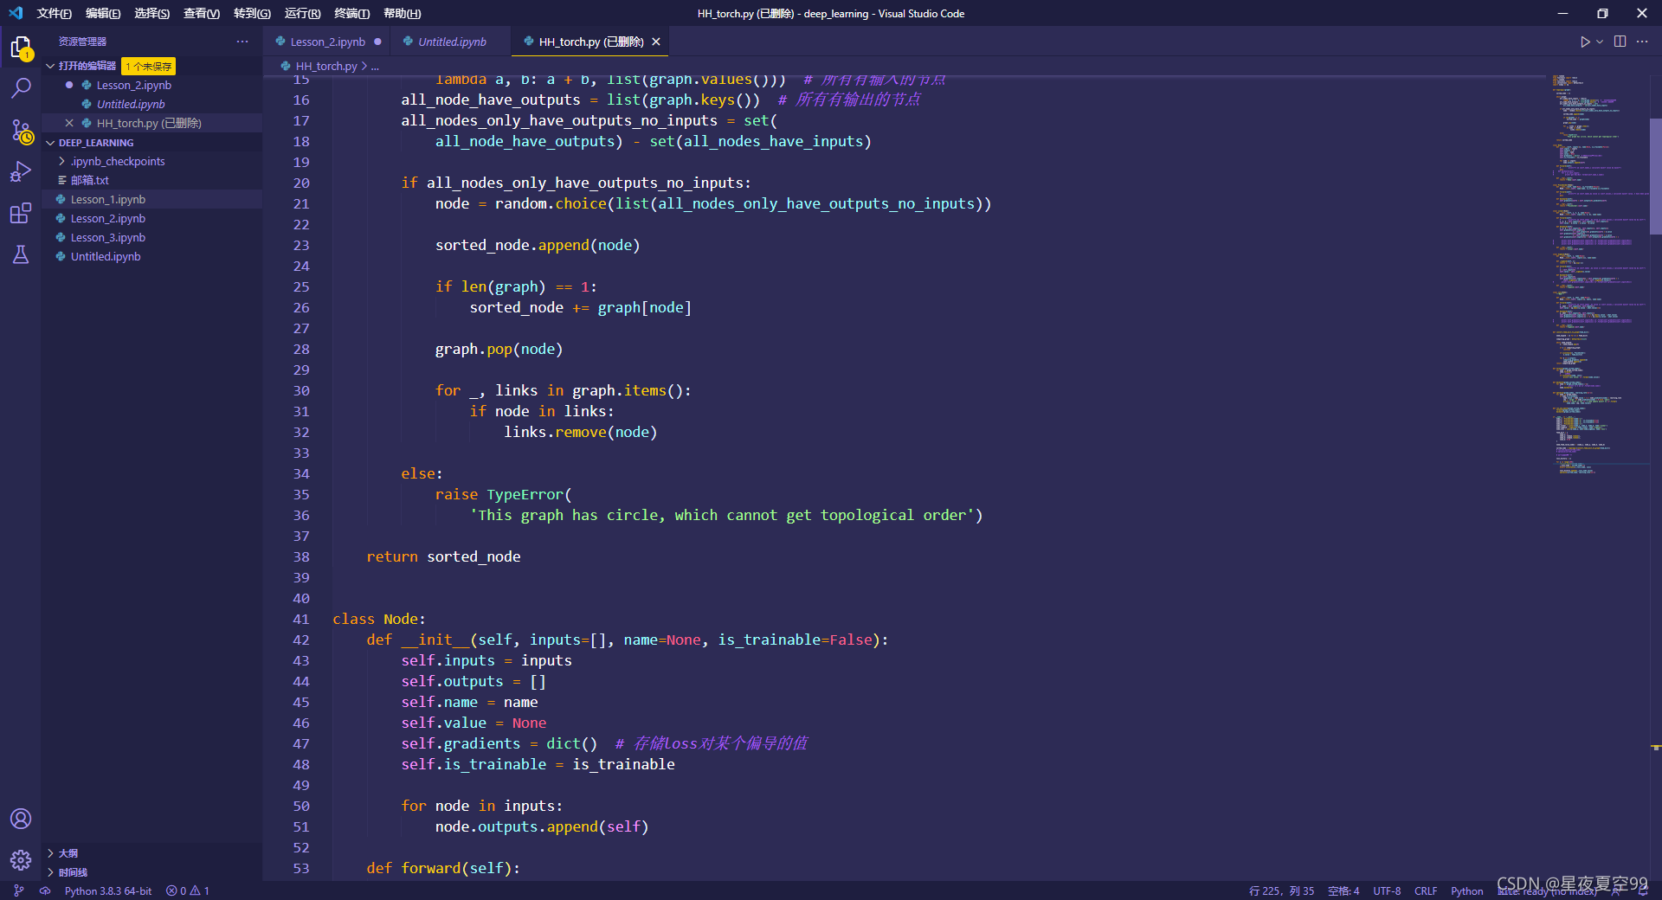Click the git branch status bar icon
Viewport: 1662px width, 900px height.
(19, 890)
